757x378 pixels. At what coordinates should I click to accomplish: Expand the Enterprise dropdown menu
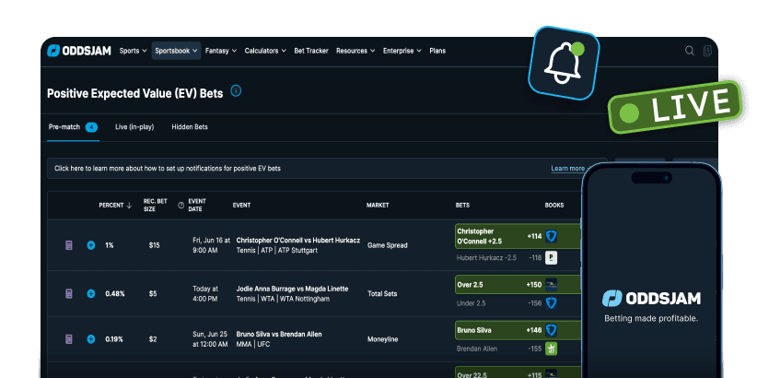coord(402,51)
